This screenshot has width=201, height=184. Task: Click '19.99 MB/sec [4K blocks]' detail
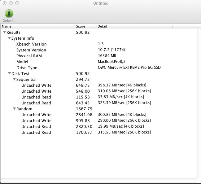click(121, 126)
